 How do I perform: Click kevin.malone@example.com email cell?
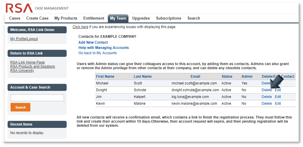(x=194, y=104)
